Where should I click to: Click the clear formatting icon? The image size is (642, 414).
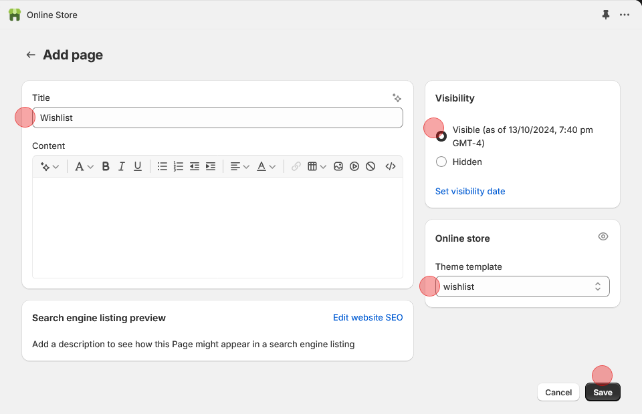coord(370,166)
